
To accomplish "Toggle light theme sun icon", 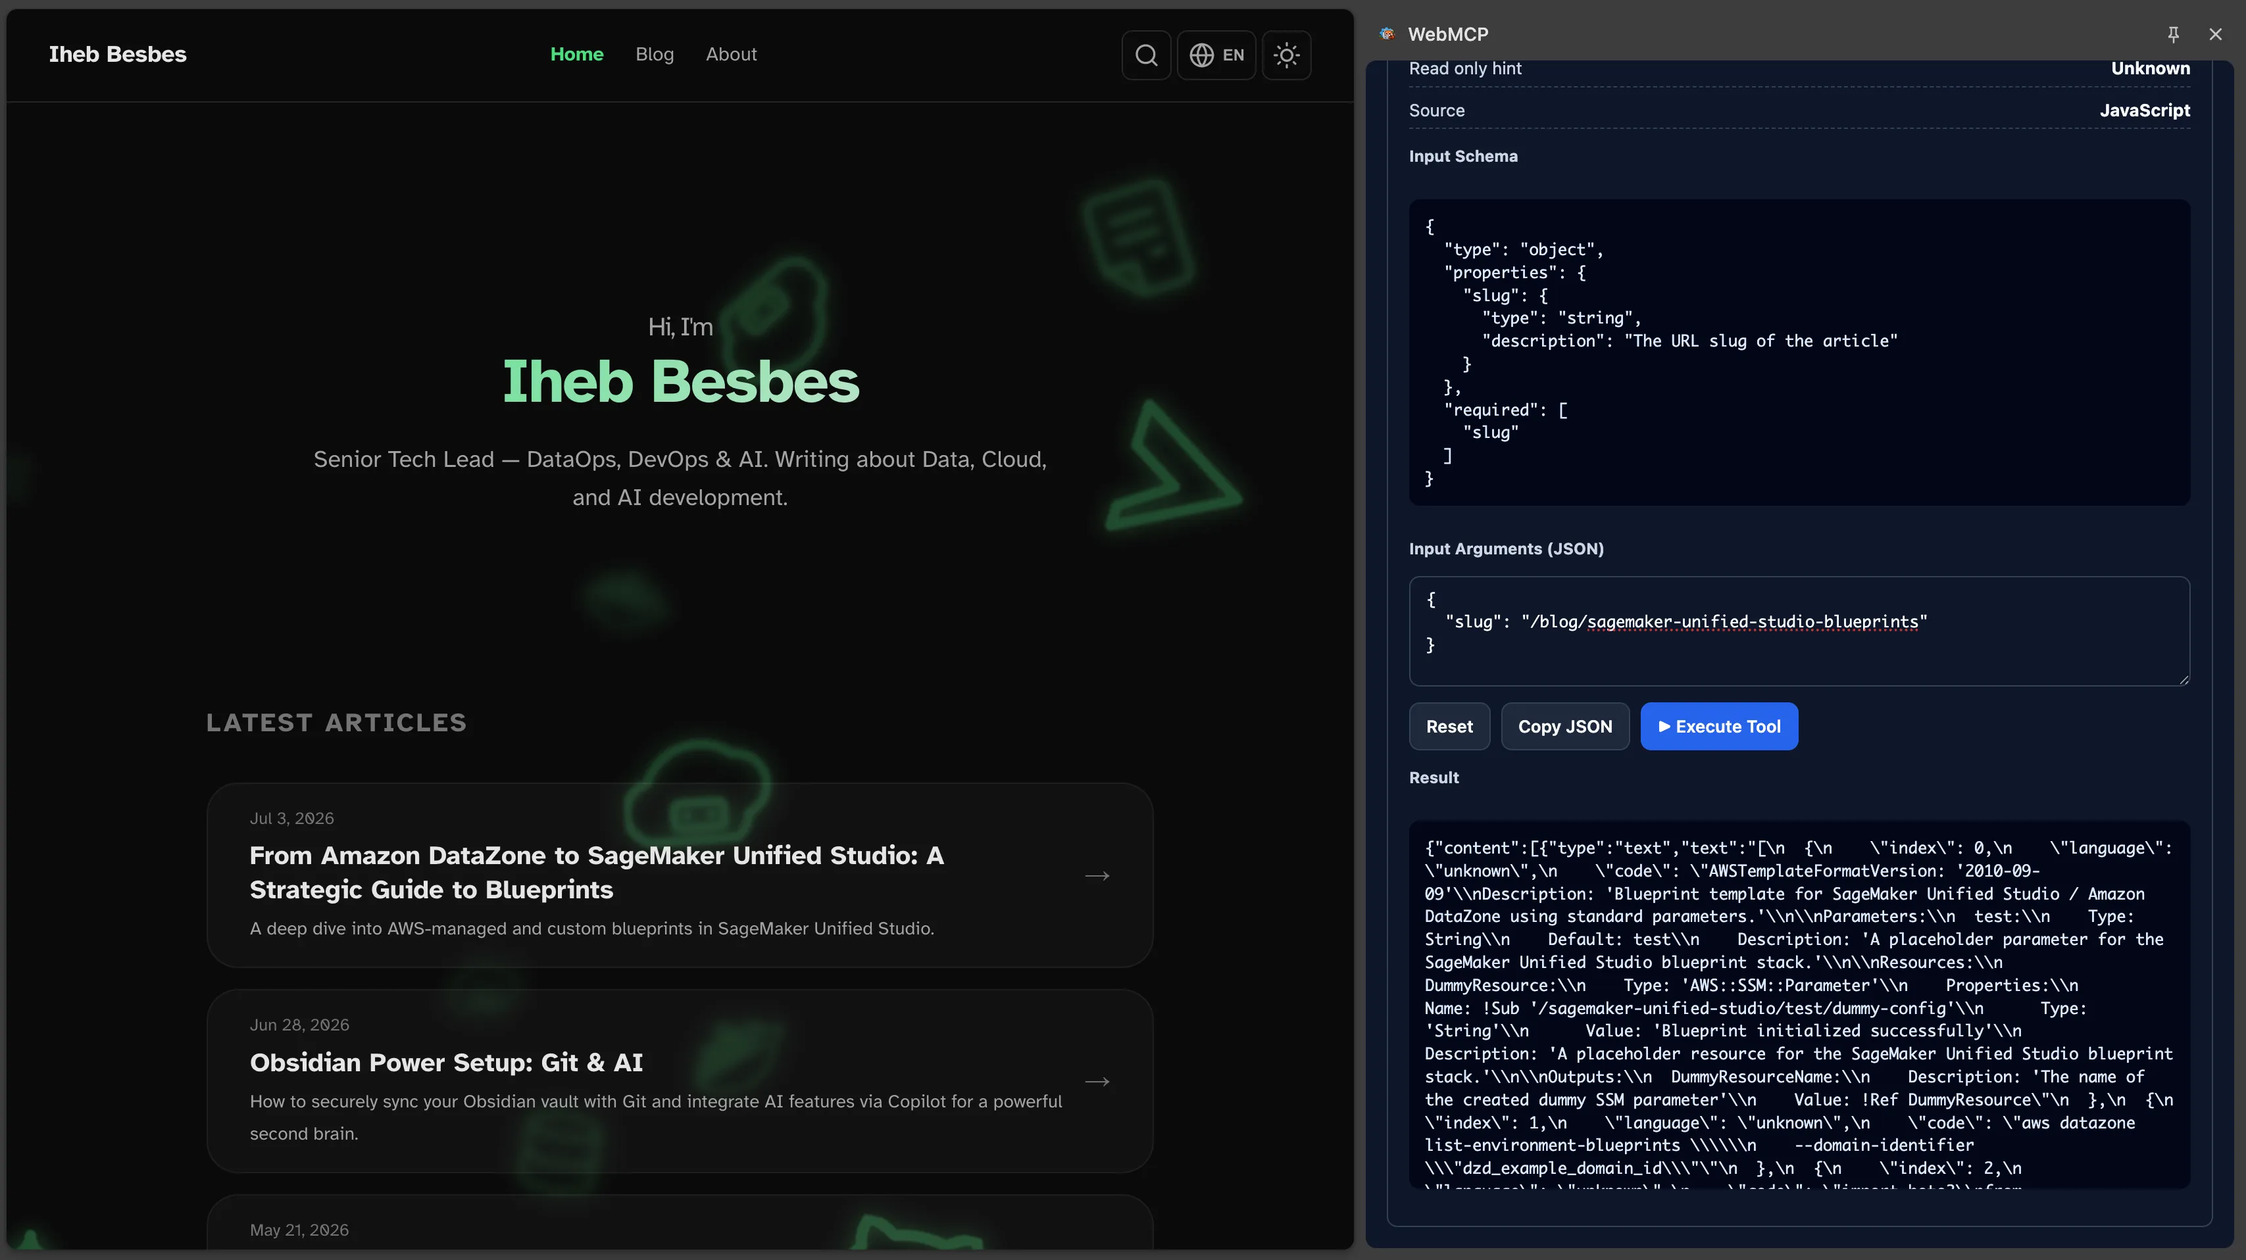I will [x=1286, y=55].
